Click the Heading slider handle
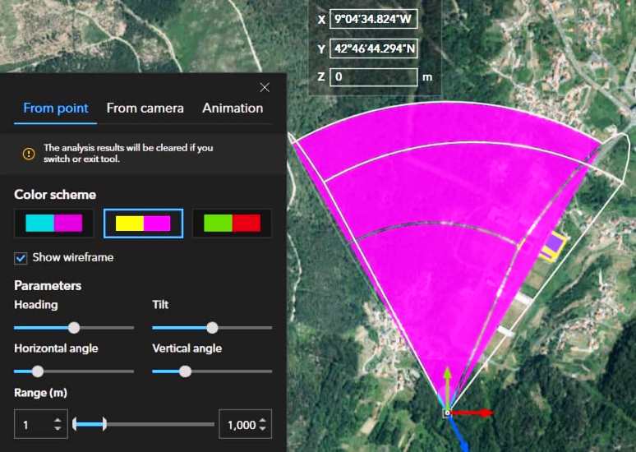 pyautogui.click(x=74, y=328)
